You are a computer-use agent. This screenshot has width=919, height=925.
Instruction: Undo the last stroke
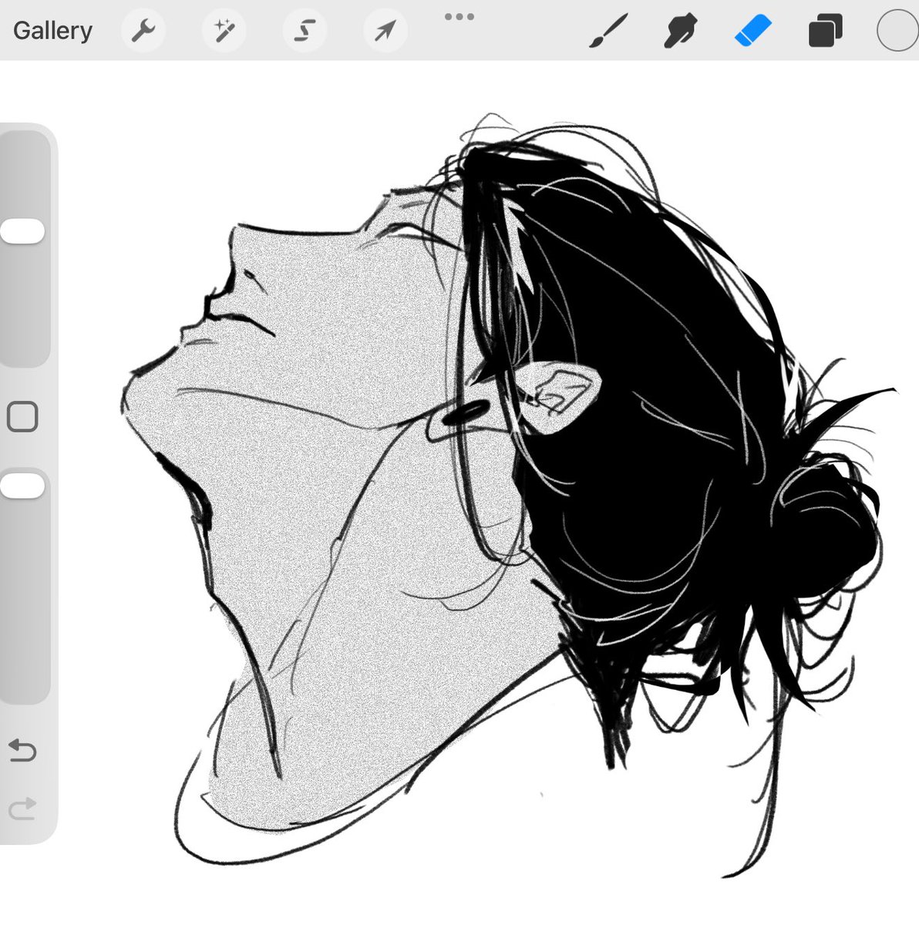pyautogui.click(x=22, y=749)
